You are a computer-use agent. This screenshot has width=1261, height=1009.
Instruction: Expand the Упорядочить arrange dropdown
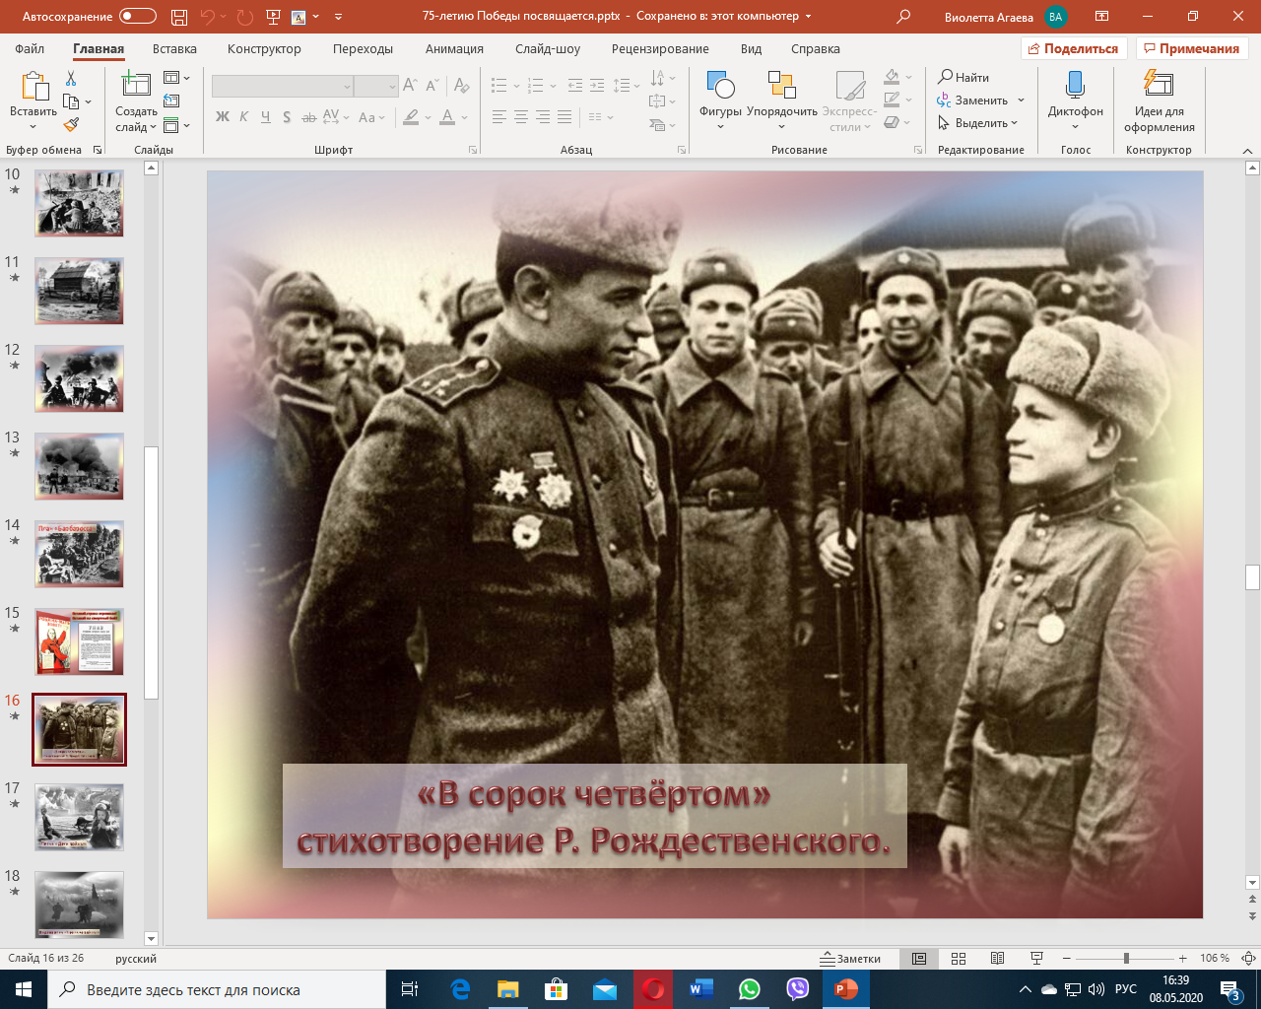(x=781, y=99)
